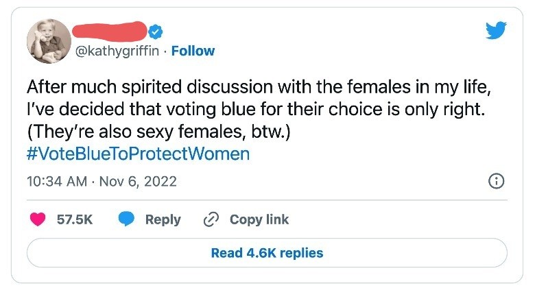Viewport: 535px width, 288px height.
Task: Click the Twitter bird logo
Action: click(x=496, y=30)
